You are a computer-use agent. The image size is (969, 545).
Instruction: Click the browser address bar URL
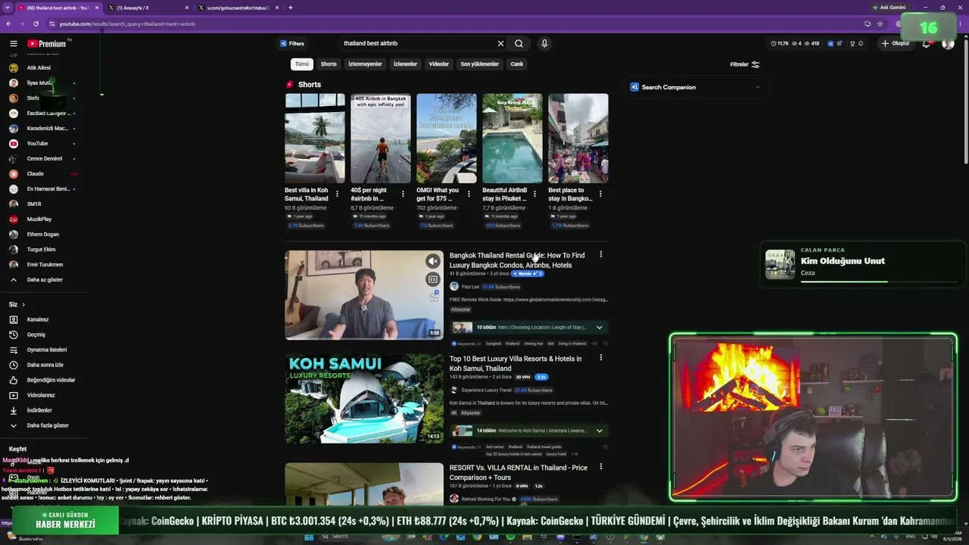point(127,23)
